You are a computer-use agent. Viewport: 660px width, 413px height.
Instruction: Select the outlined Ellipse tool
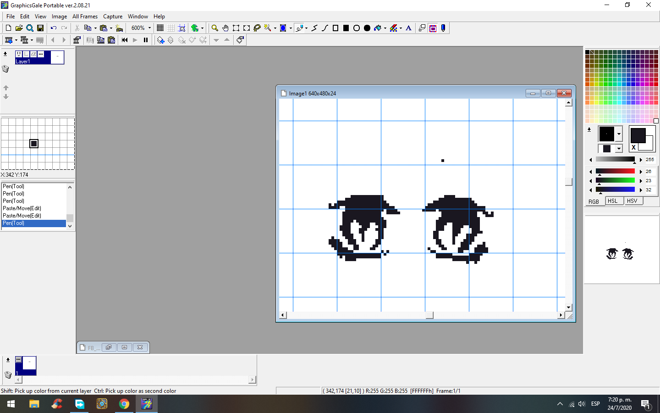point(357,28)
